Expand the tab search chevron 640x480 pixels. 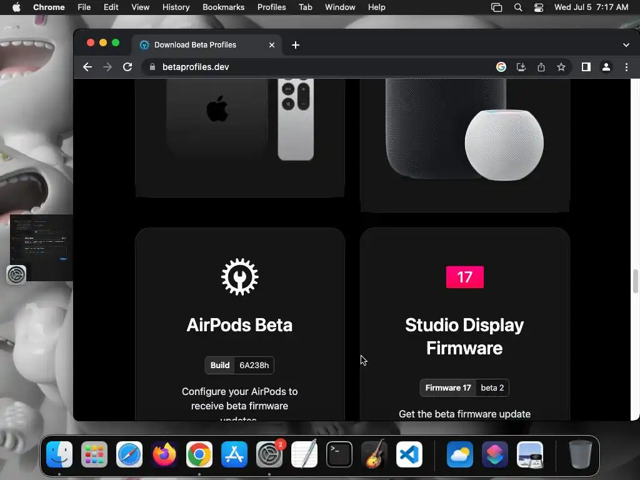pyautogui.click(x=626, y=45)
